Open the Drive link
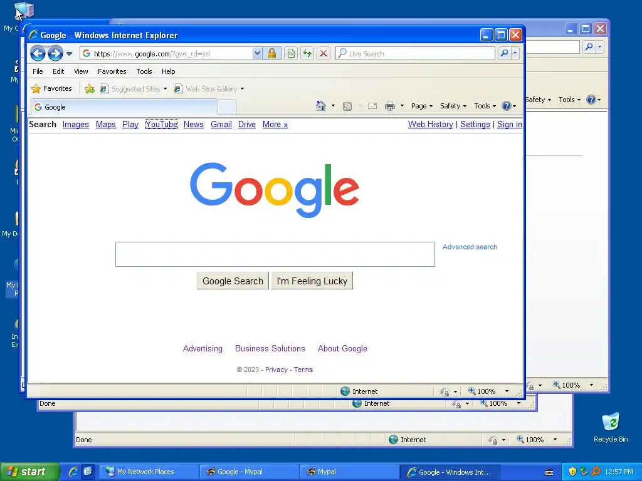 [x=247, y=125]
